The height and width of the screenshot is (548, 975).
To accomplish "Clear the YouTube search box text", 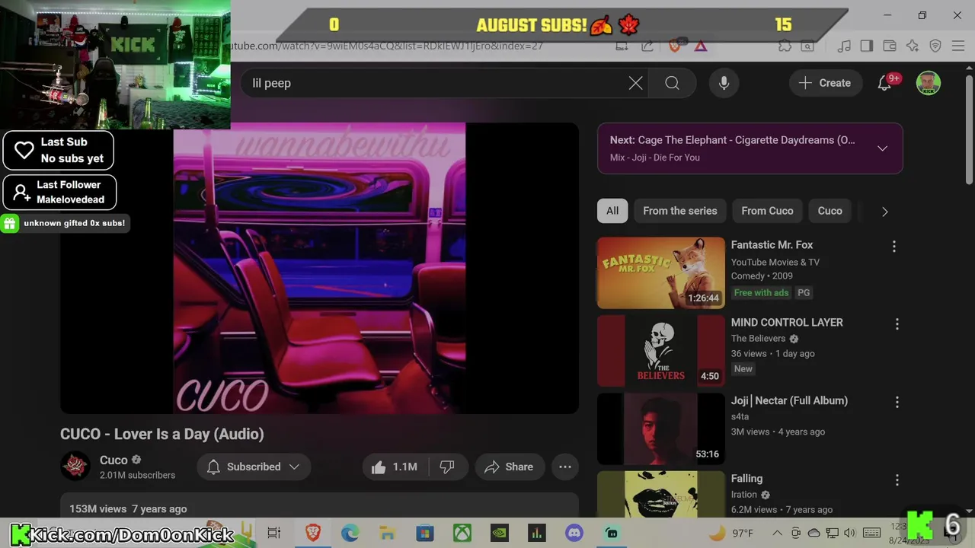I will pos(635,83).
